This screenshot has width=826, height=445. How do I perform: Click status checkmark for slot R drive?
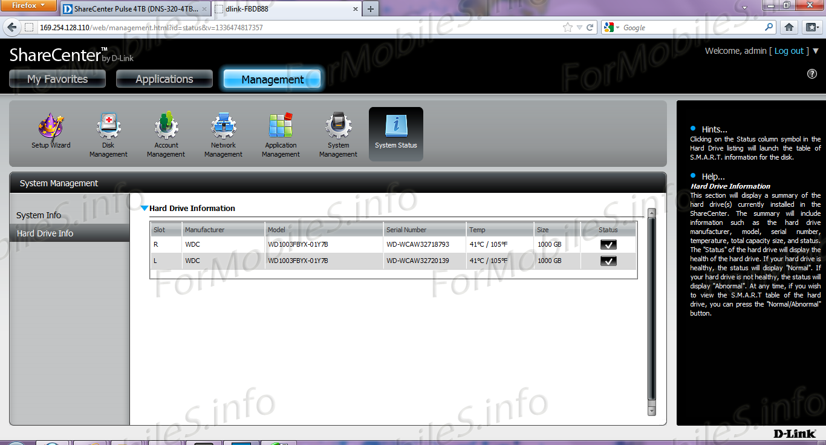pyautogui.click(x=608, y=245)
